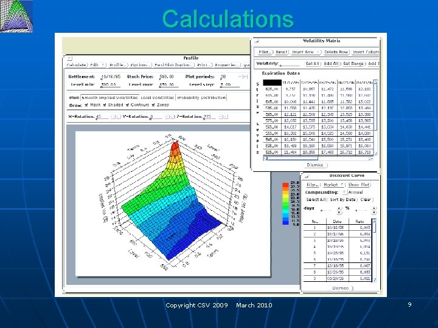This screenshot has width=438, height=328.
Task: Increase days value with up arrow
Action: (339, 208)
